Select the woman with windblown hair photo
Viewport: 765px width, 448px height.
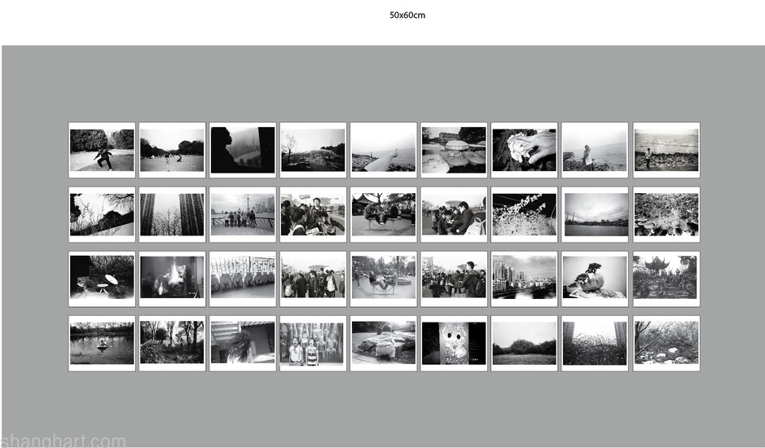pyautogui.click(x=243, y=343)
